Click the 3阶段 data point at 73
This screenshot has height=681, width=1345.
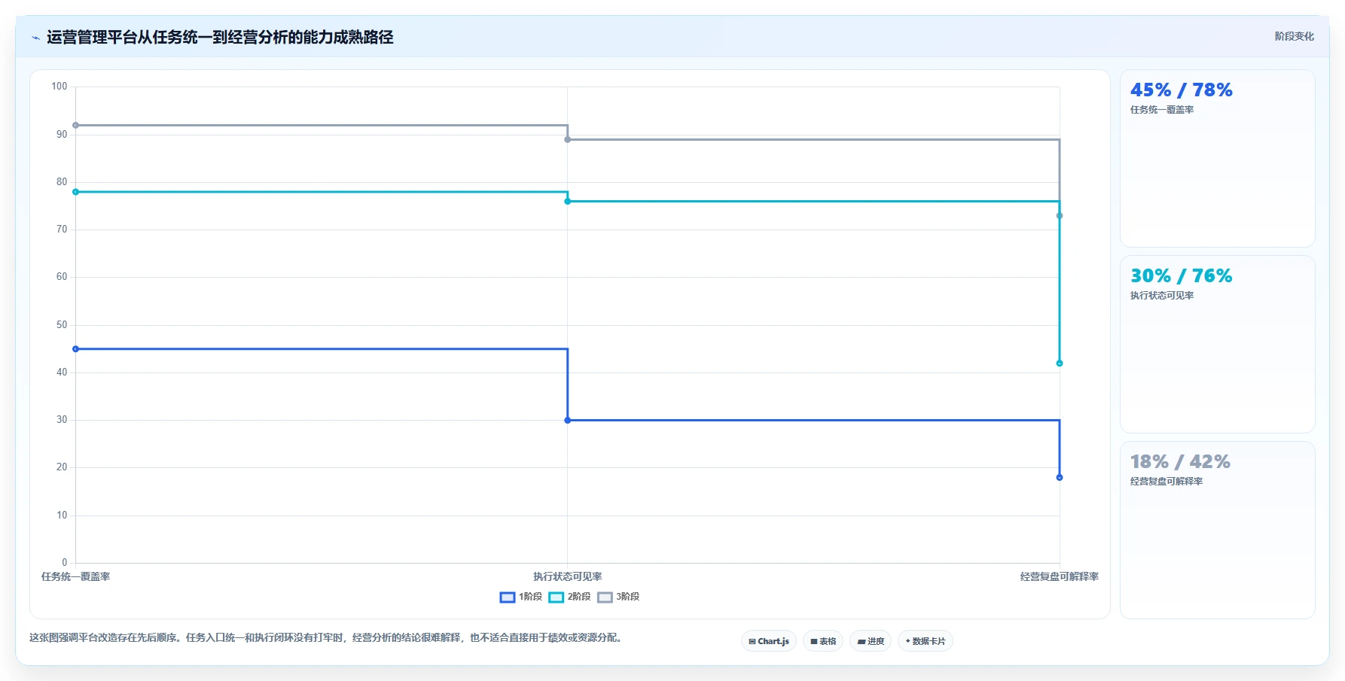point(1060,216)
